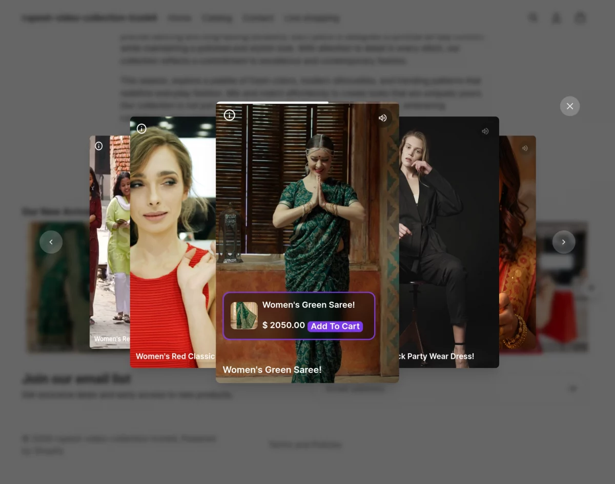Close the video carousel overlay
The width and height of the screenshot is (615, 484).
(570, 106)
